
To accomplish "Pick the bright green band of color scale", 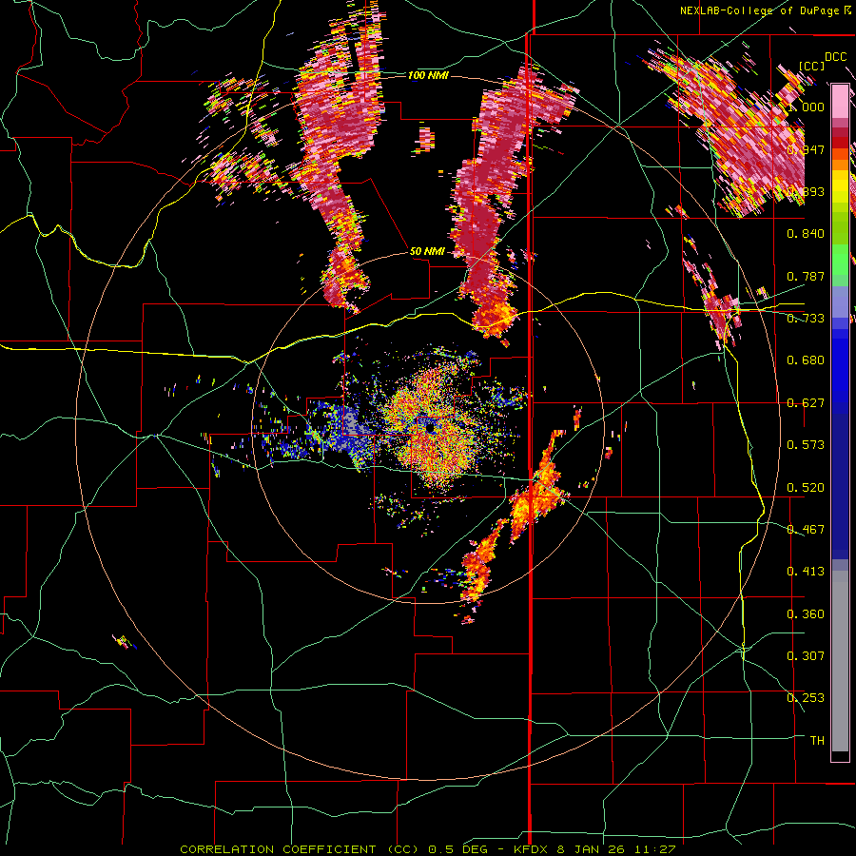I will pyautogui.click(x=840, y=260).
